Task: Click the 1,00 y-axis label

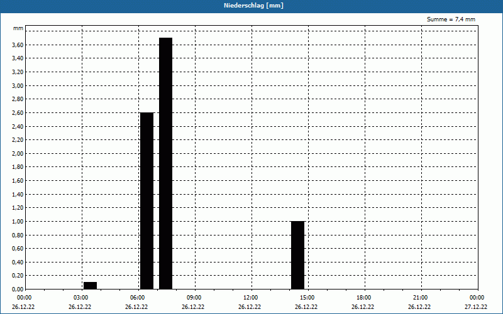Action: point(18,222)
